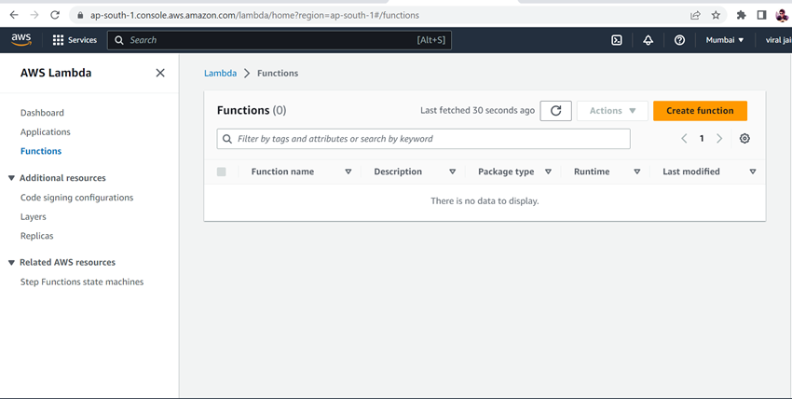Image resolution: width=792 pixels, height=399 pixels.
Task: Sort by Function name column
Action: click(282, 172)
